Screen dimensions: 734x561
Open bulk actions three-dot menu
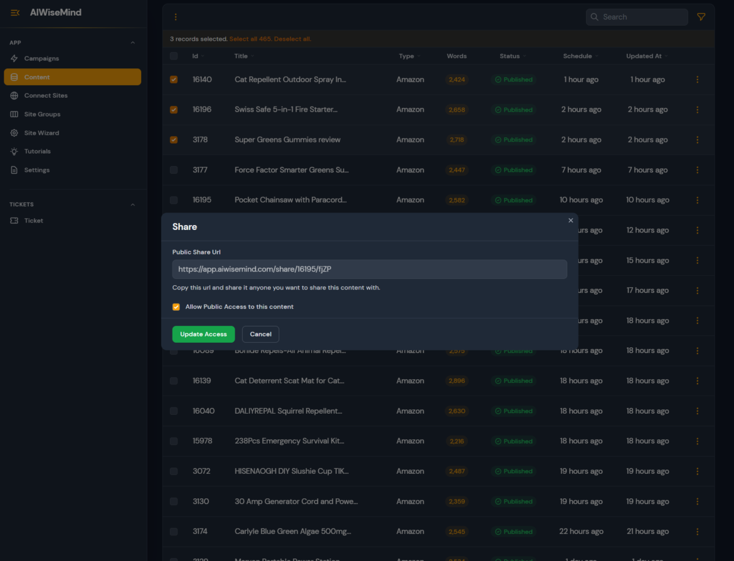tap(176, 17)
